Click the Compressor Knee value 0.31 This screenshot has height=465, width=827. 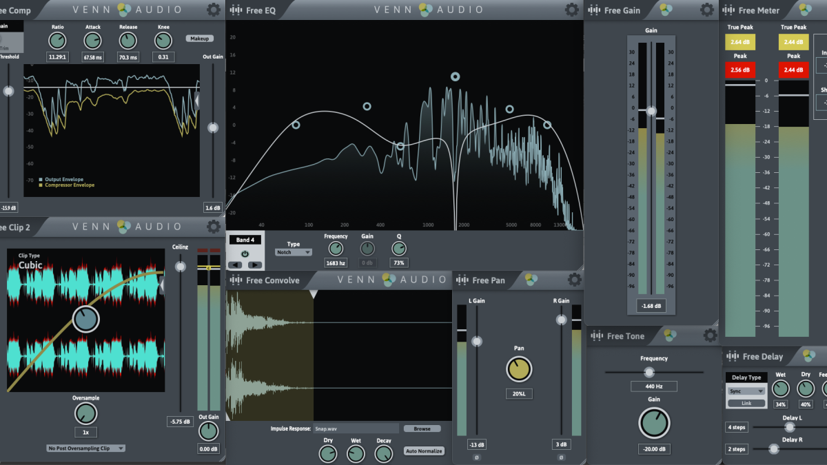[163, 57]
